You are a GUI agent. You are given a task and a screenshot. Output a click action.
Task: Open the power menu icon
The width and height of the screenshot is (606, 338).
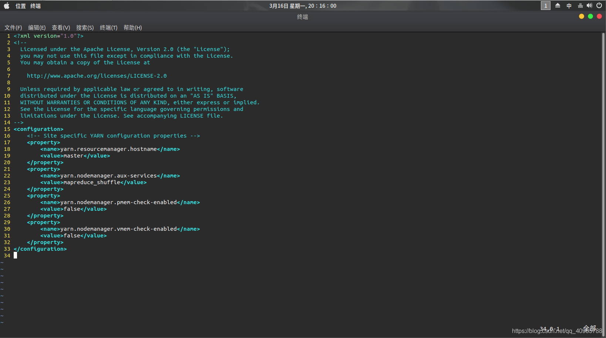click(599, 6)
